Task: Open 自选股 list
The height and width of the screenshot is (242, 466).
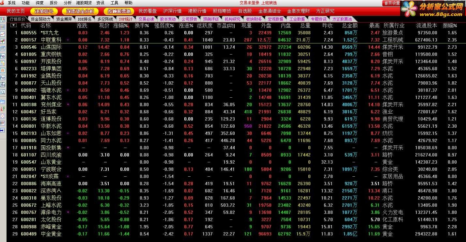Action: [245, 11]
